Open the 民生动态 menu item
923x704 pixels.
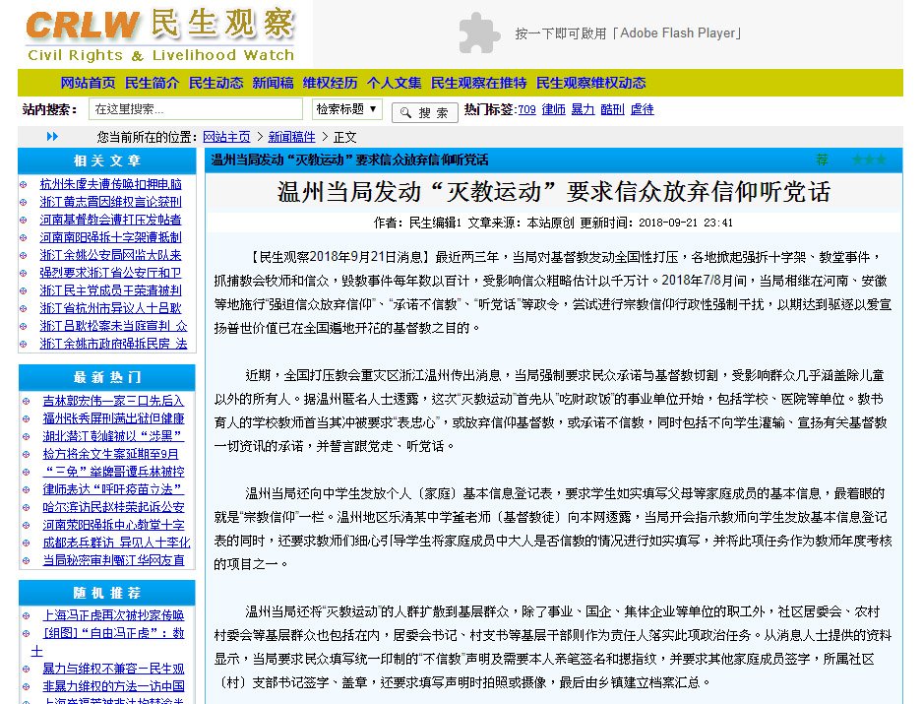point(215,83)
